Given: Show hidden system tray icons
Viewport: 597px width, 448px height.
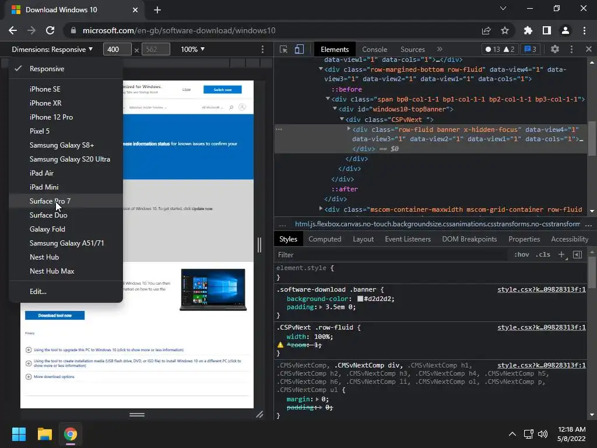Looking at the screenshot, I should click(512, 434).
